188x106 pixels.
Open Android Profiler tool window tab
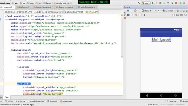click(x=36, y=101)
